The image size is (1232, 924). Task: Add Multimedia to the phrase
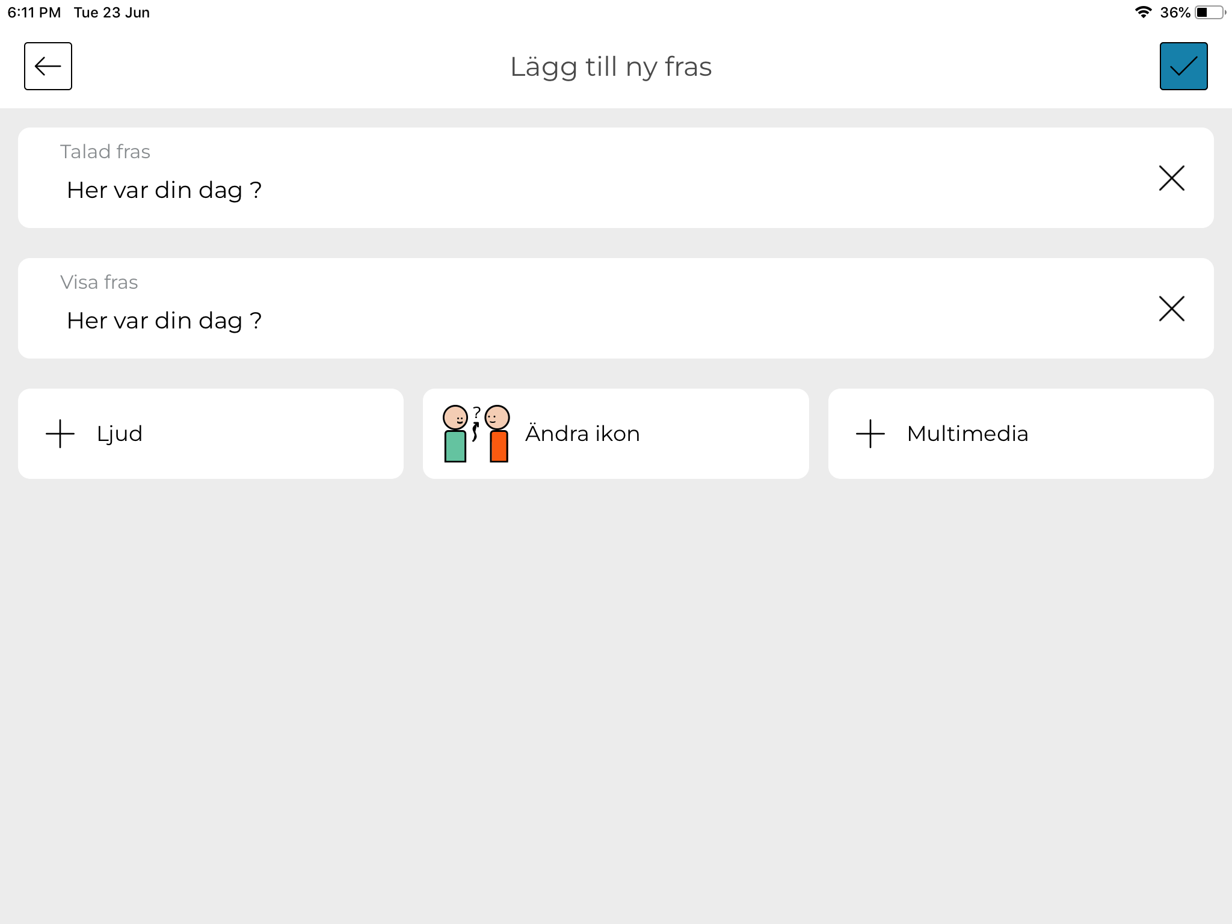pyautogui.click(x=1021, y=434)
